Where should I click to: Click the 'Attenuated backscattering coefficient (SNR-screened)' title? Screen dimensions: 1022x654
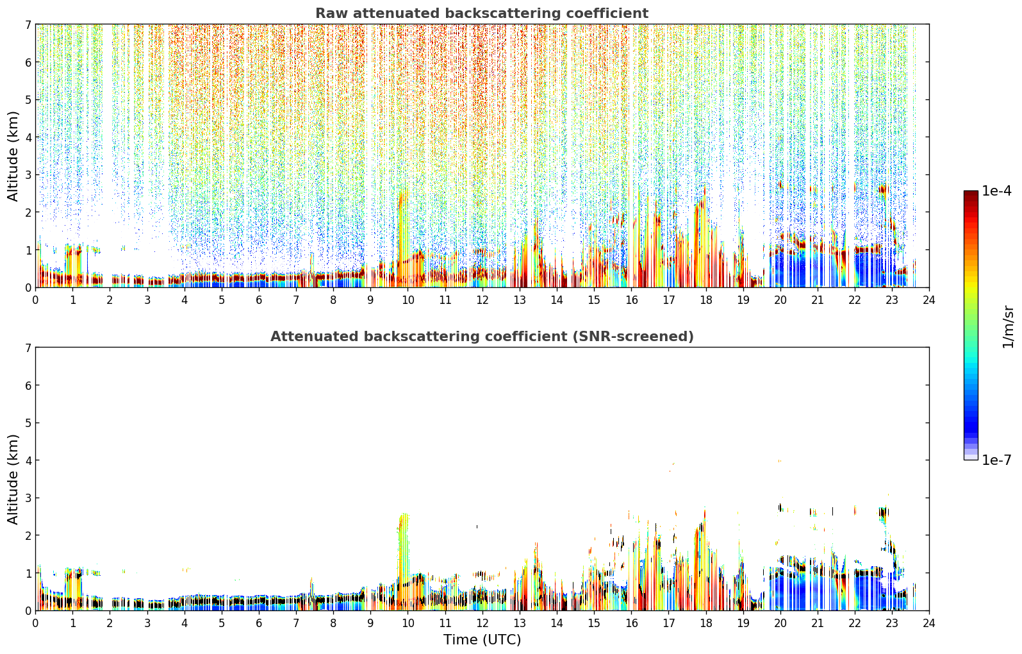[x=482, y=337]
